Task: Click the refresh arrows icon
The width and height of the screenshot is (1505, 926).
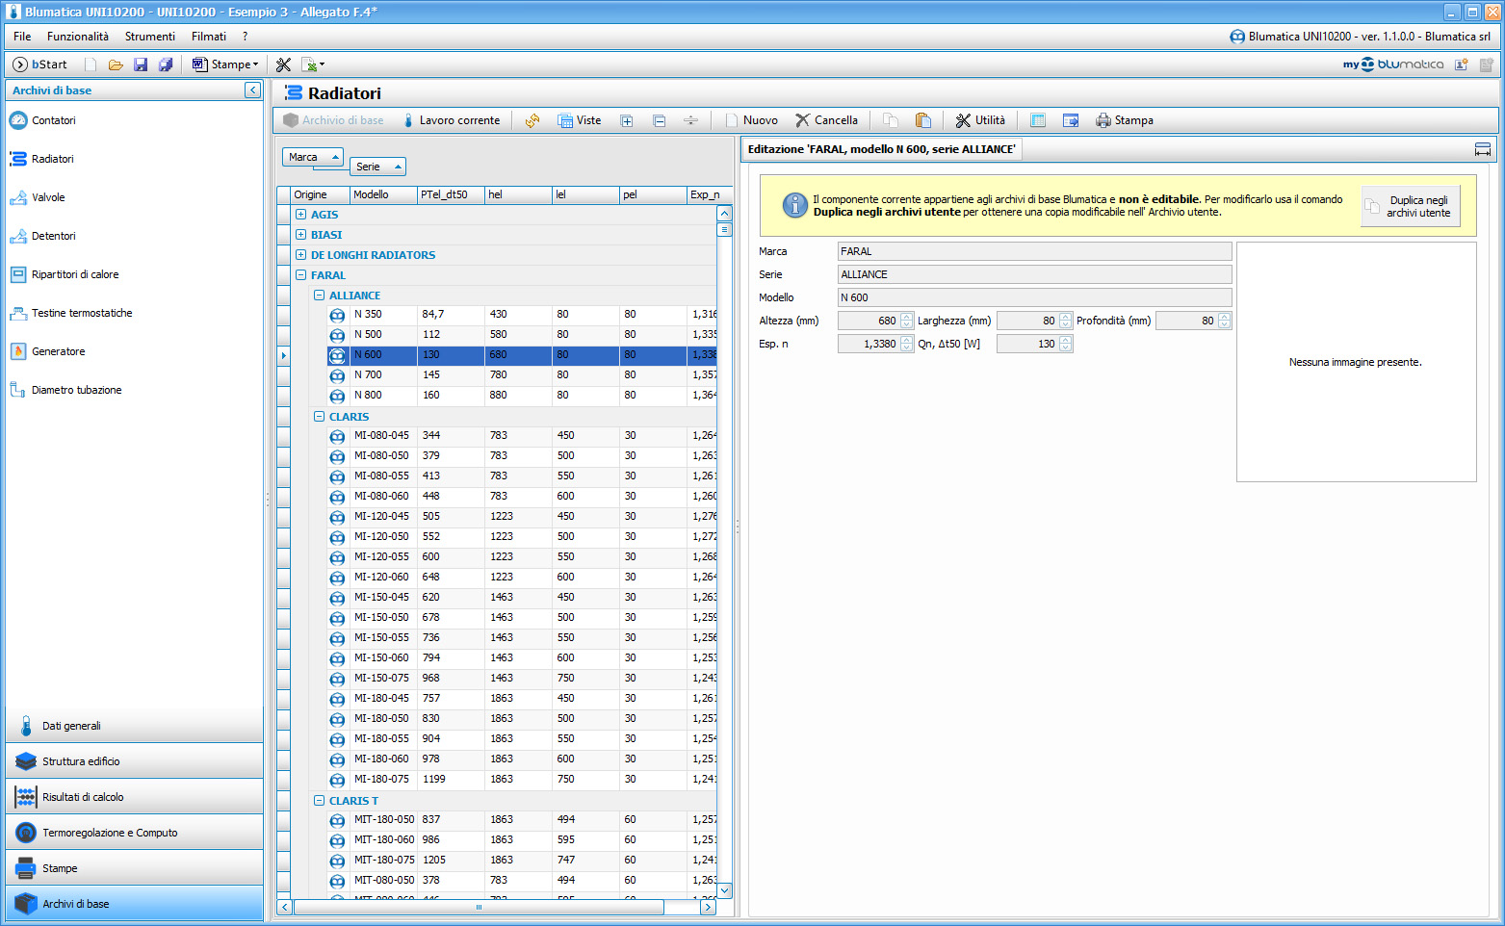Action: pyautogui.click(x=532, y=120)
